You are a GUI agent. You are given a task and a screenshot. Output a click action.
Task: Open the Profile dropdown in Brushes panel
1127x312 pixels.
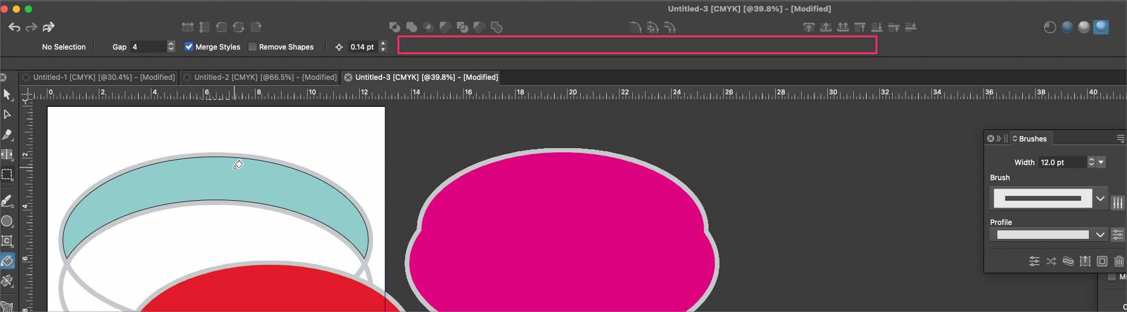click(1100, 235)
